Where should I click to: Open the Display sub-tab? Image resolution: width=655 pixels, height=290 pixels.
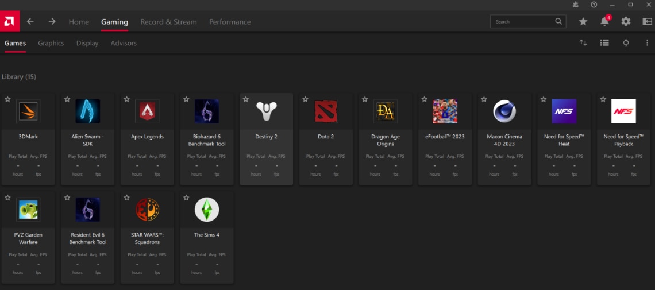(87, 44)
